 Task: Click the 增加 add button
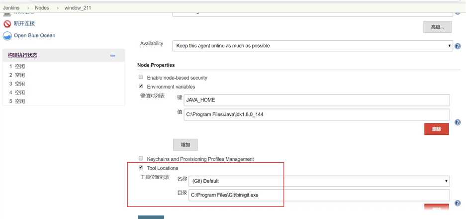pos(185,145)
